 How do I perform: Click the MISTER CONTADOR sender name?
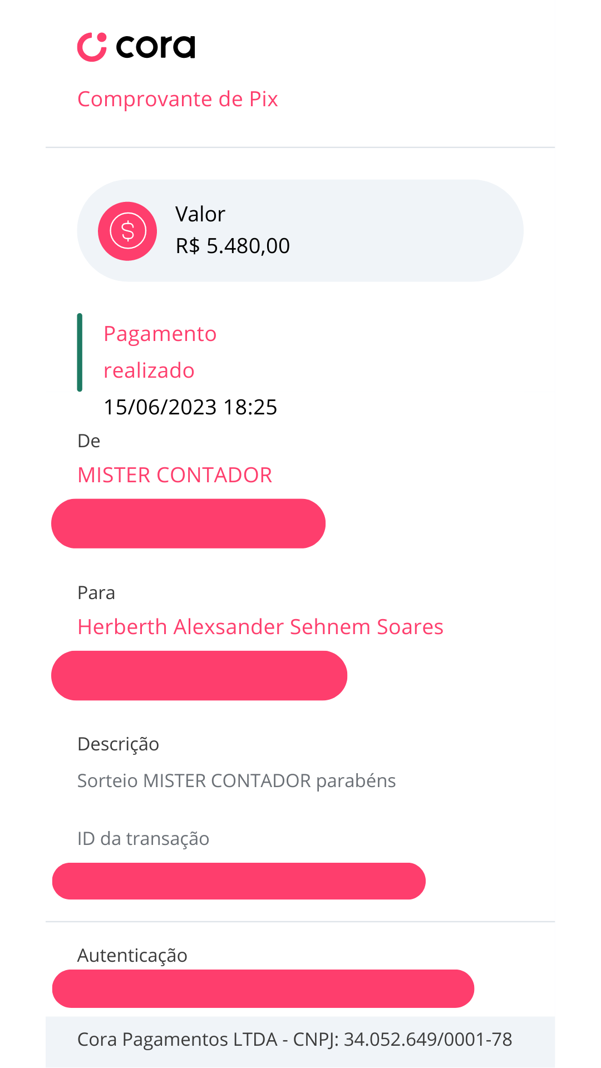coord(175,475)
